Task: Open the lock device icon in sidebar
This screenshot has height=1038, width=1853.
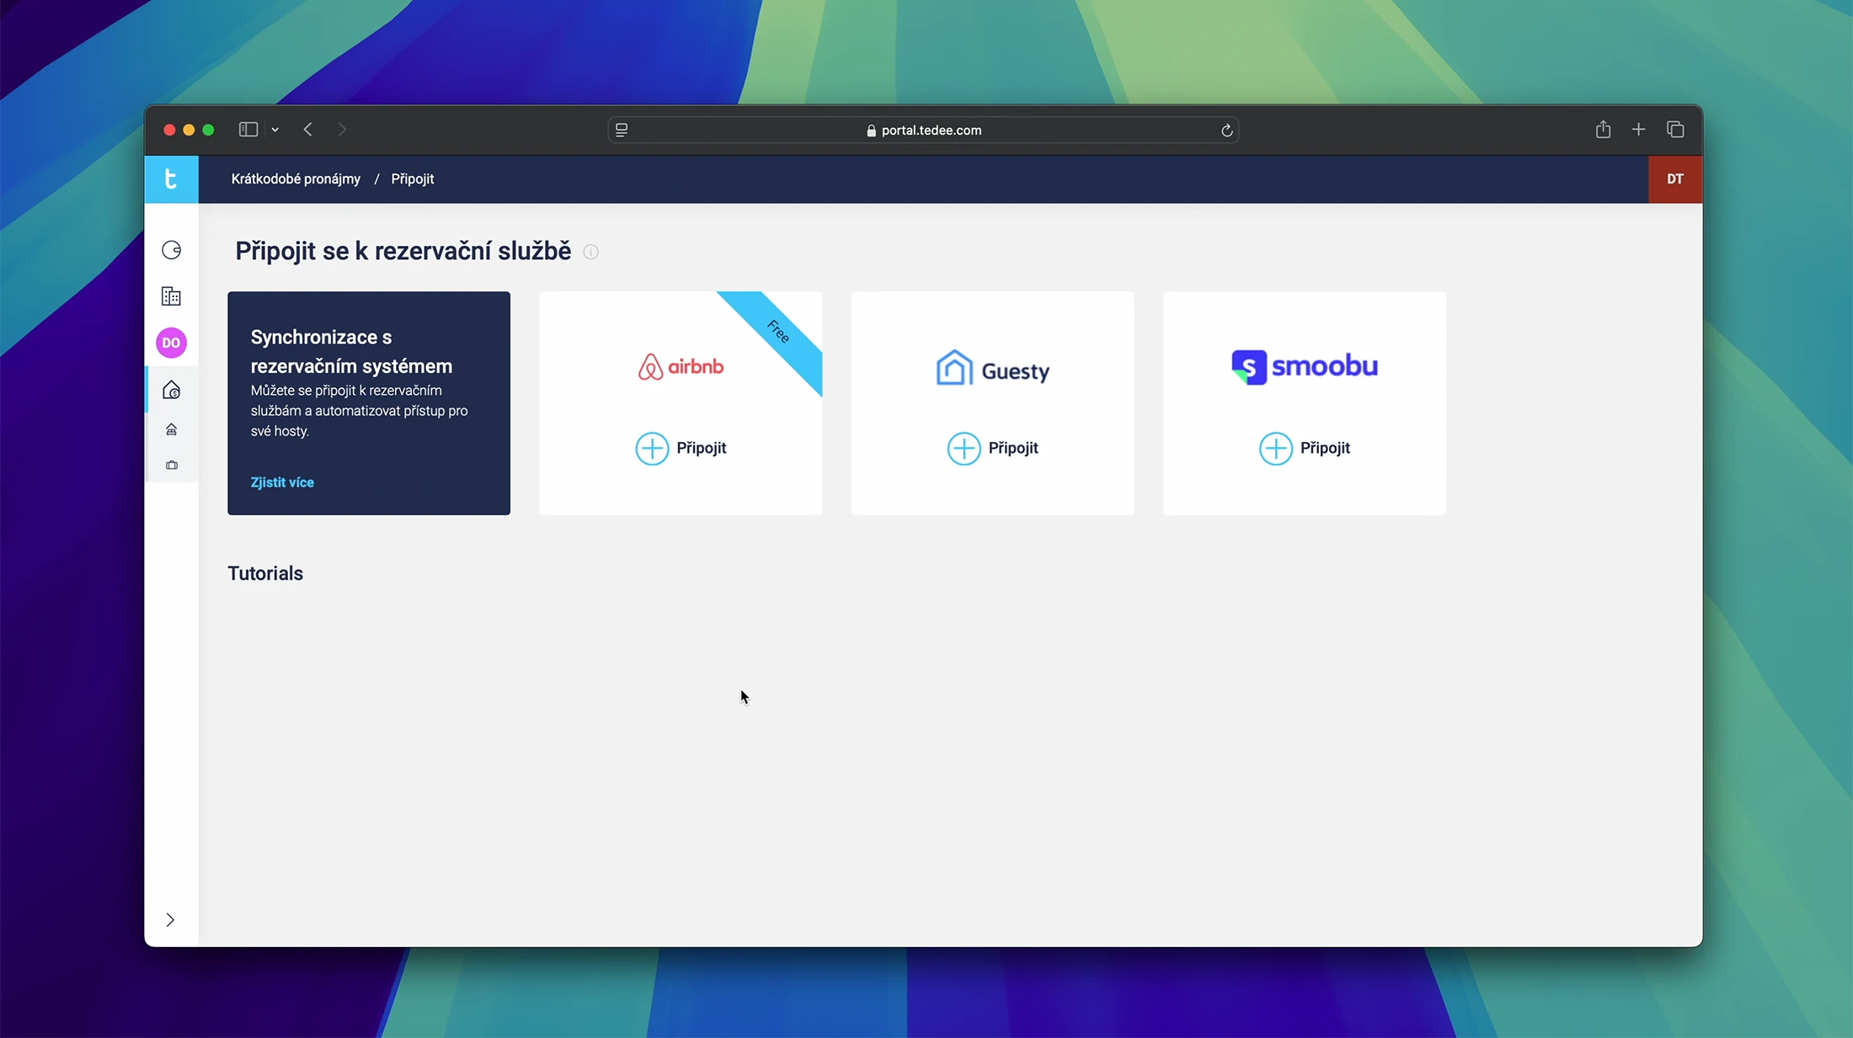Action: 171,250
